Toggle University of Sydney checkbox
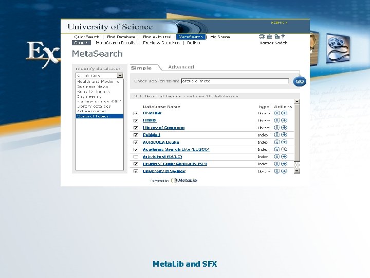 (x=136, y=171)
